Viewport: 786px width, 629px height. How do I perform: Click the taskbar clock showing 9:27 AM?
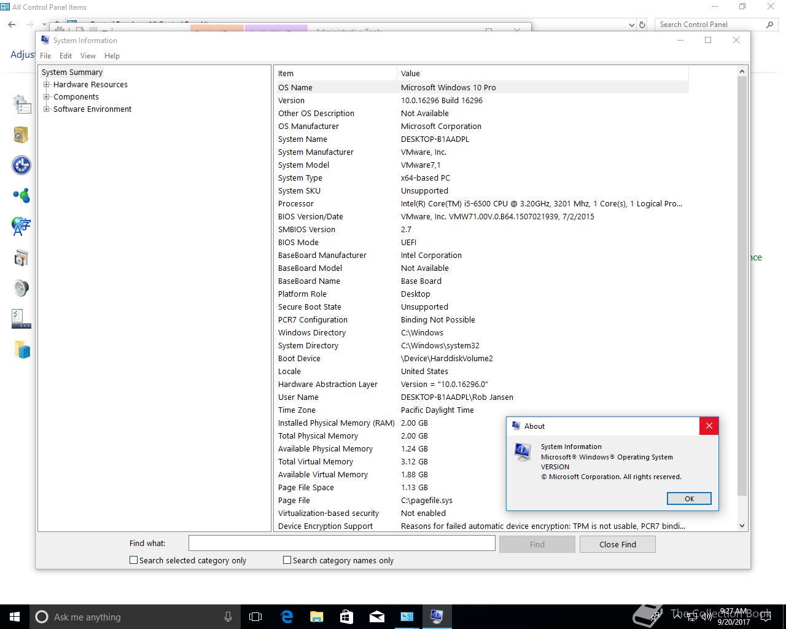(x=734, y=617)
